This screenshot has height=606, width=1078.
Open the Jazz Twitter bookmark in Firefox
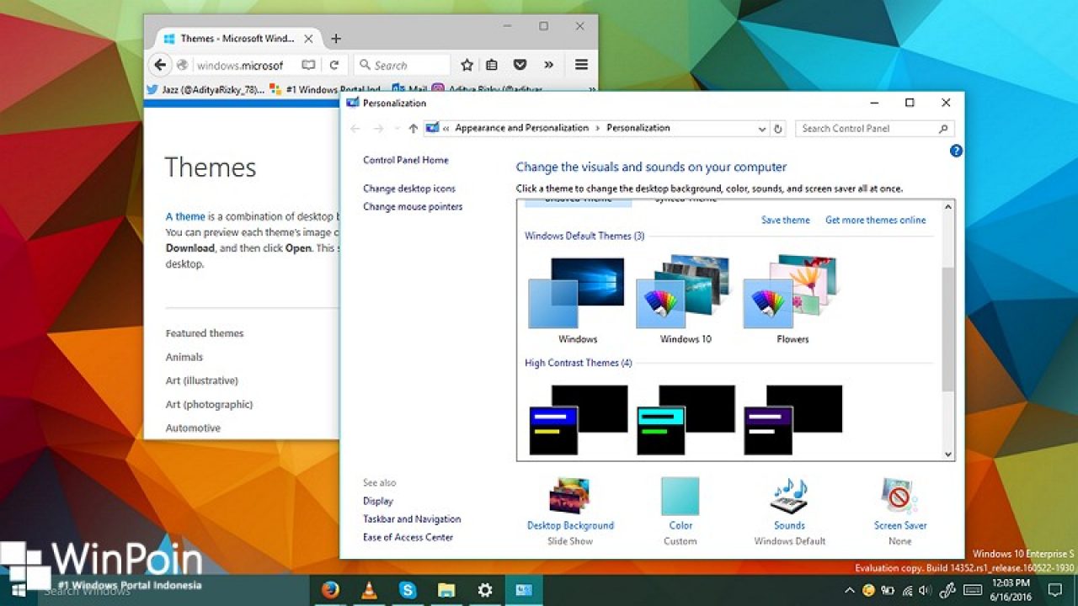coord(205,89)
